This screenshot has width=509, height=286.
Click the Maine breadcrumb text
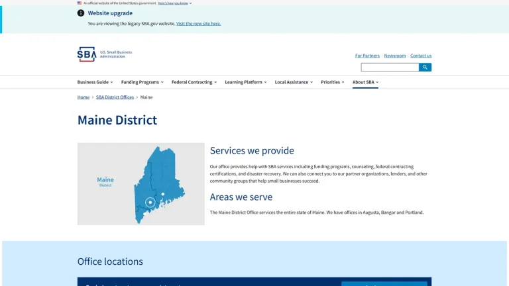tap(146, 97)
